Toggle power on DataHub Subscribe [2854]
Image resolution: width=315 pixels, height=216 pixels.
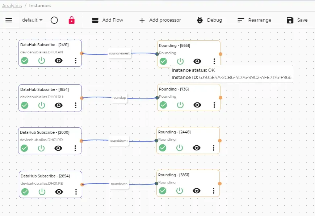42,192
